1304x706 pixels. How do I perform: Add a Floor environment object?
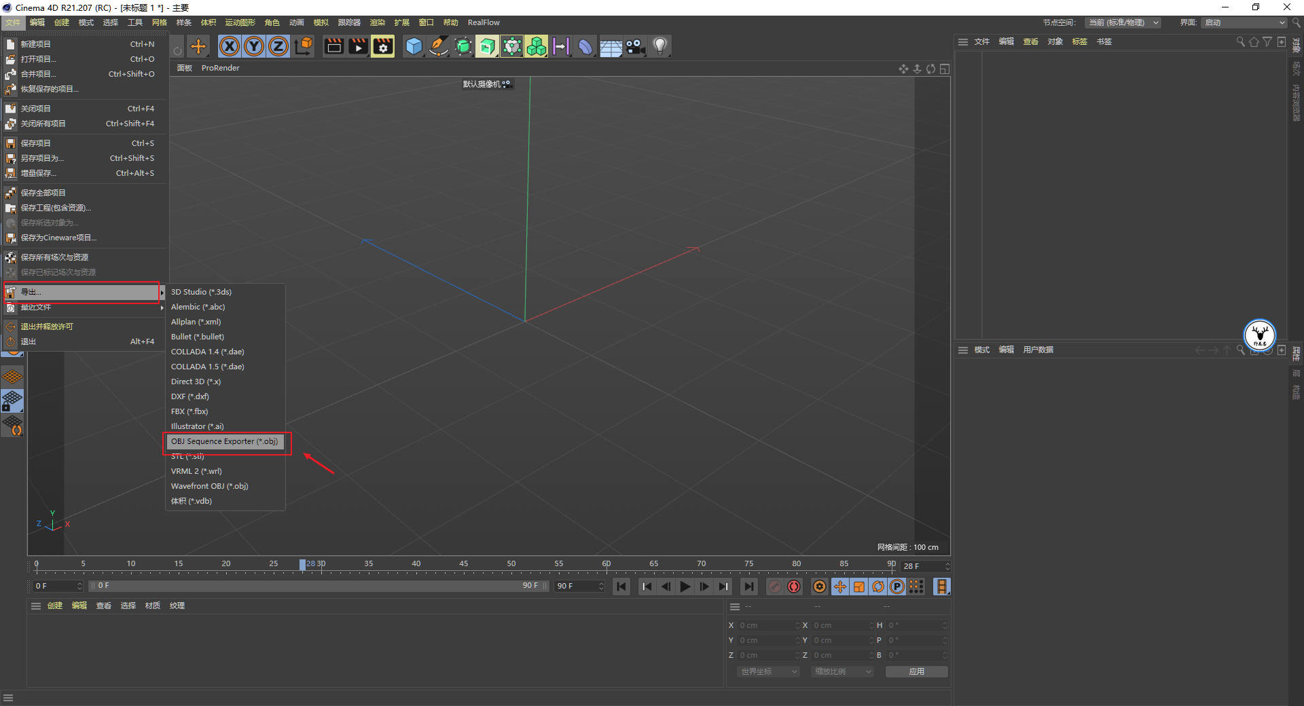pyautogui.click(x=611, y=46)
